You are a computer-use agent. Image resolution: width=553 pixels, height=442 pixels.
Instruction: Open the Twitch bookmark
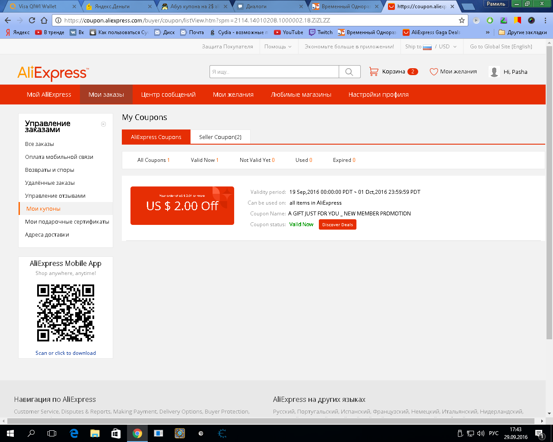pos(321,32)
